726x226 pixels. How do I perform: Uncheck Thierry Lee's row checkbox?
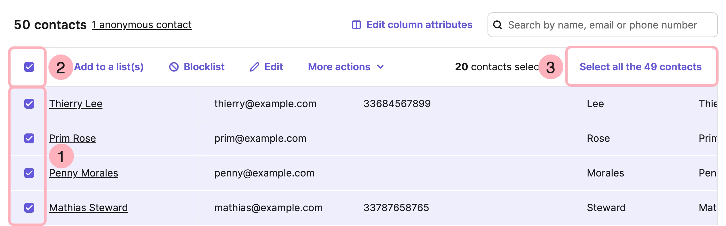tap(29, 104)
